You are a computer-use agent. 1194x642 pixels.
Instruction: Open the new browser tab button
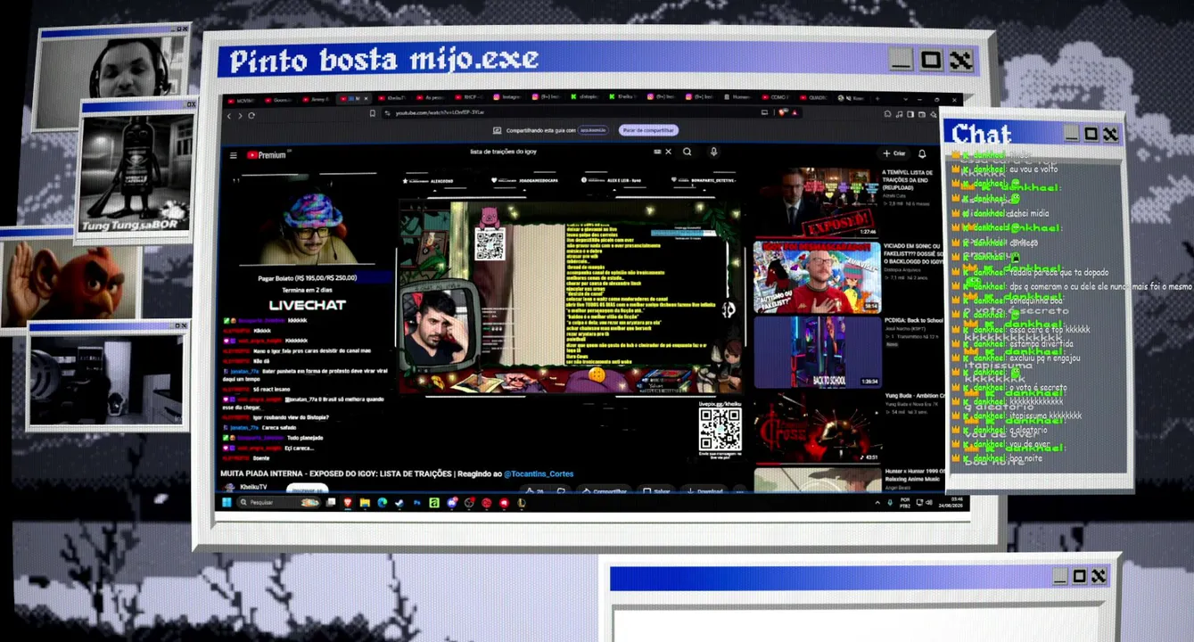point(878,98)
